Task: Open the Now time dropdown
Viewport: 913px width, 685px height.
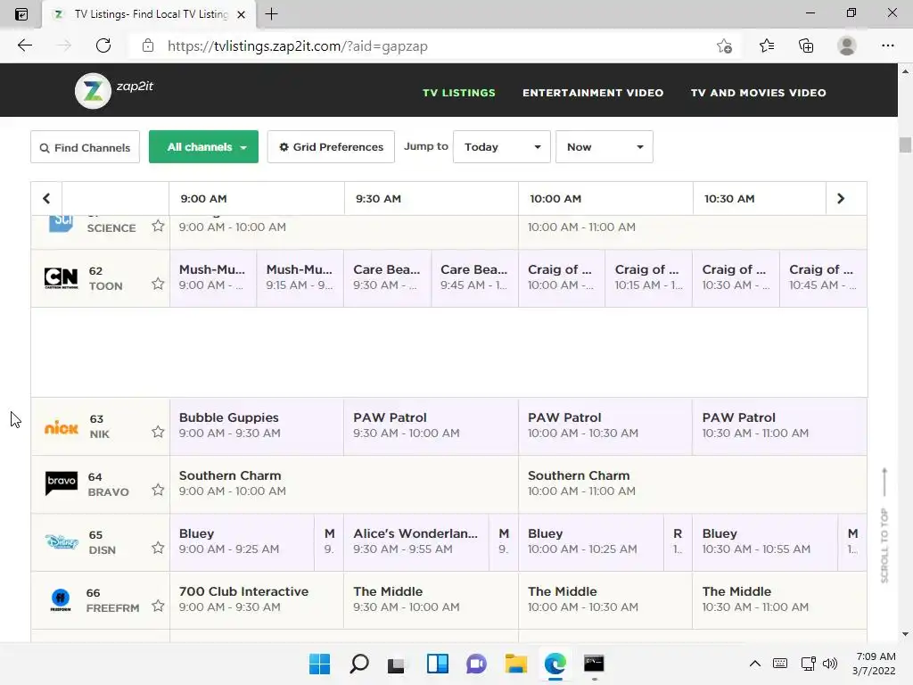Action: tap(604, 147)
